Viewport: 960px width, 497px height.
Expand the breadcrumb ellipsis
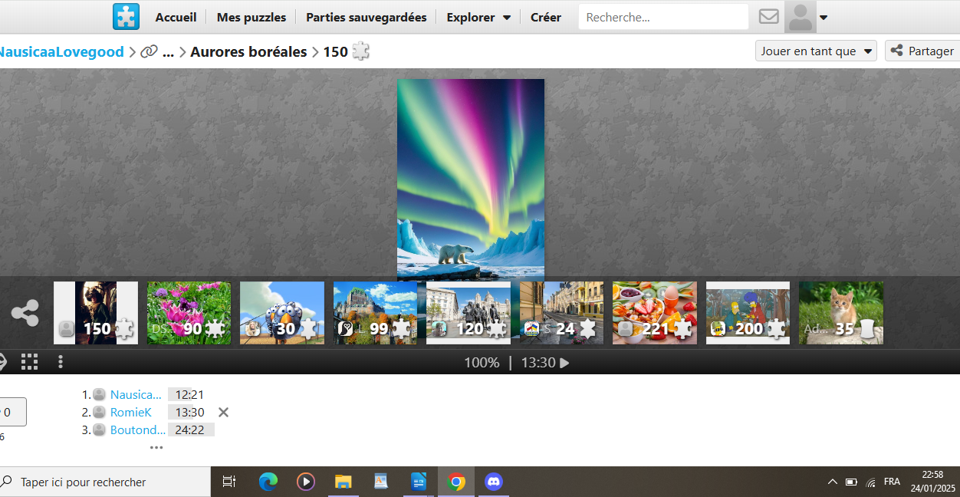pyautogui.click(x=169, y=52)
